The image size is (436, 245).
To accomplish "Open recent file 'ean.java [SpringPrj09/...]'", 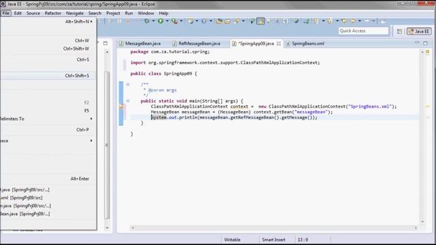I will point(48,214).
